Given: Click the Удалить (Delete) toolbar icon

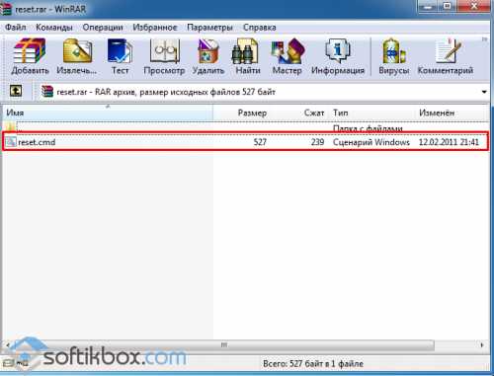Looking at the screenshot, I should (208, 56).
